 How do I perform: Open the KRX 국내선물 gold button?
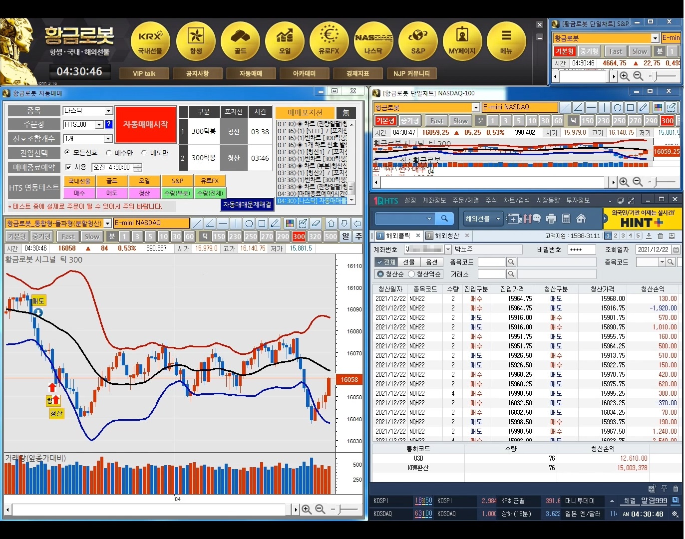click(150, 41)
